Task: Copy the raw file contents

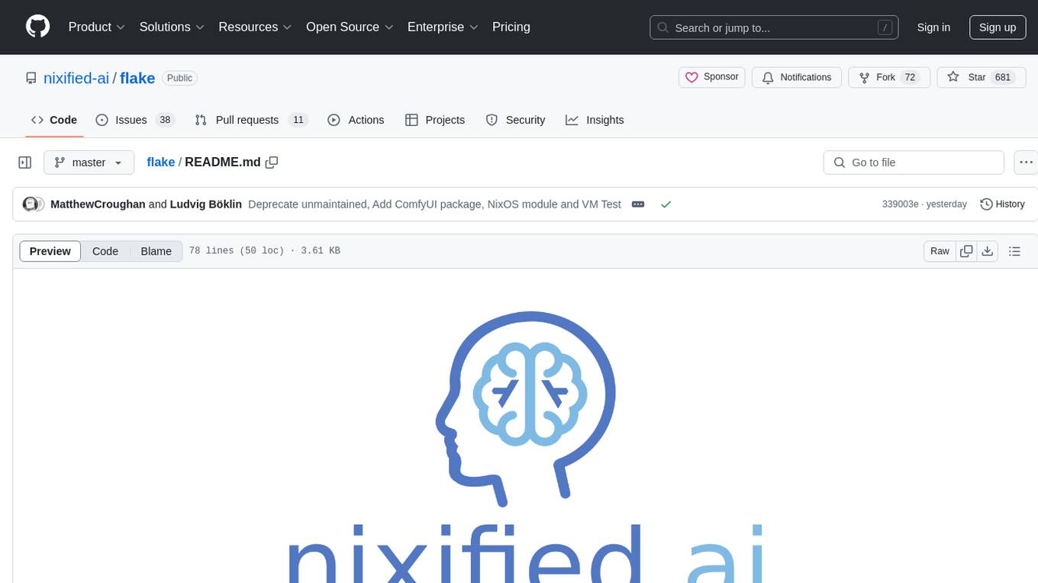Action: [x=967, y=251]
